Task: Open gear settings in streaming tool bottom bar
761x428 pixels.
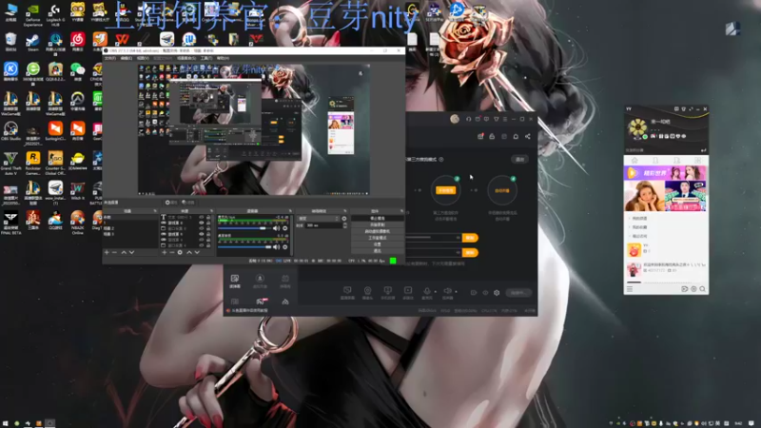Action: [x=497, y=293]
